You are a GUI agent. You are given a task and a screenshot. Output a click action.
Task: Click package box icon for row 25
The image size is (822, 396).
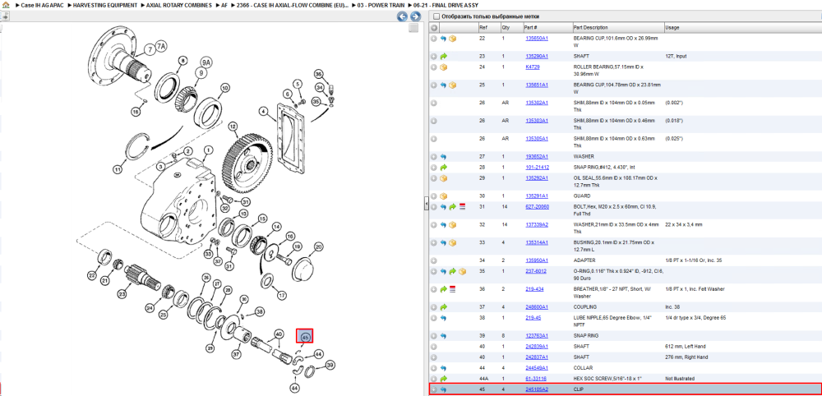click(452, 85)
